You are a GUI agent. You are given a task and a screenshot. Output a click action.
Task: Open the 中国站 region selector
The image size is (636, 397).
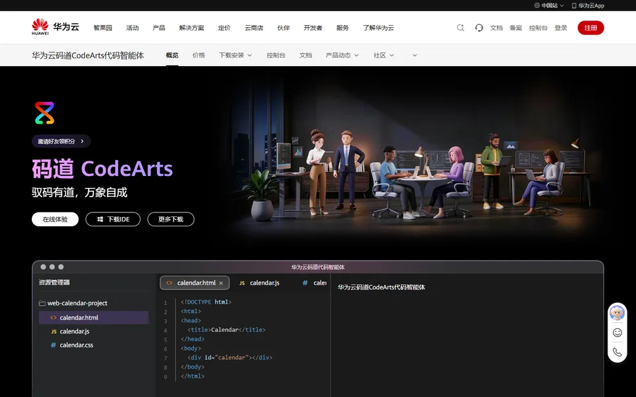549,5
